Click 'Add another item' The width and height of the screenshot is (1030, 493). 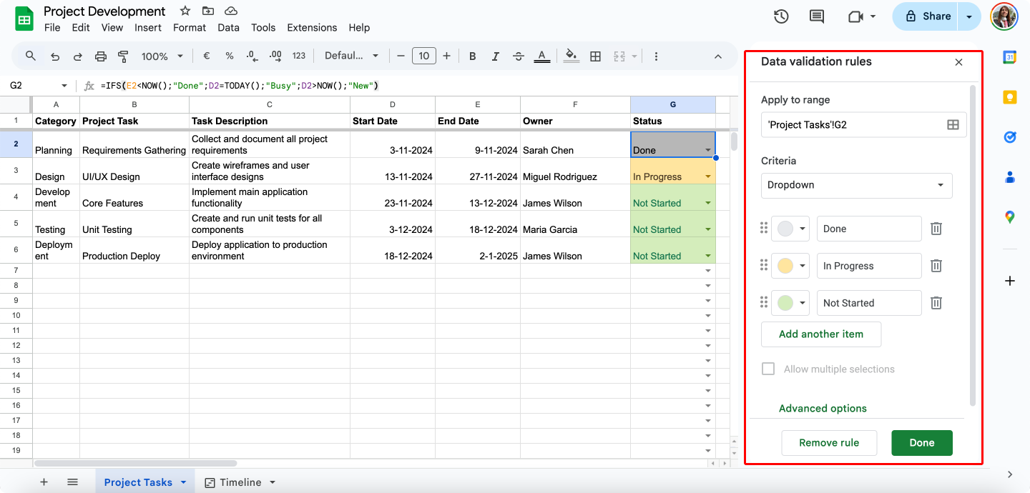pos(820,334)
